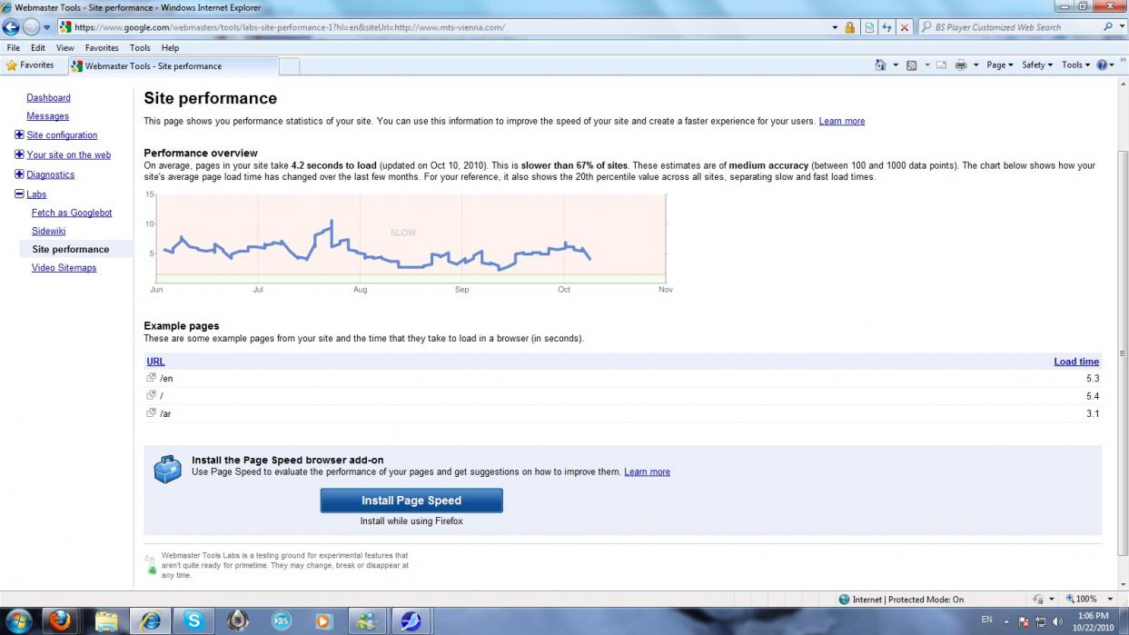The image size is (1129, 635).
Task: Click the red Stop loading icon
Action: tap(905, 27)
